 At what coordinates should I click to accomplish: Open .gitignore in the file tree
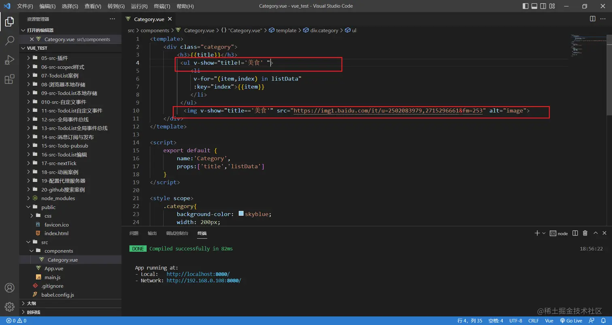click(52, 286)
